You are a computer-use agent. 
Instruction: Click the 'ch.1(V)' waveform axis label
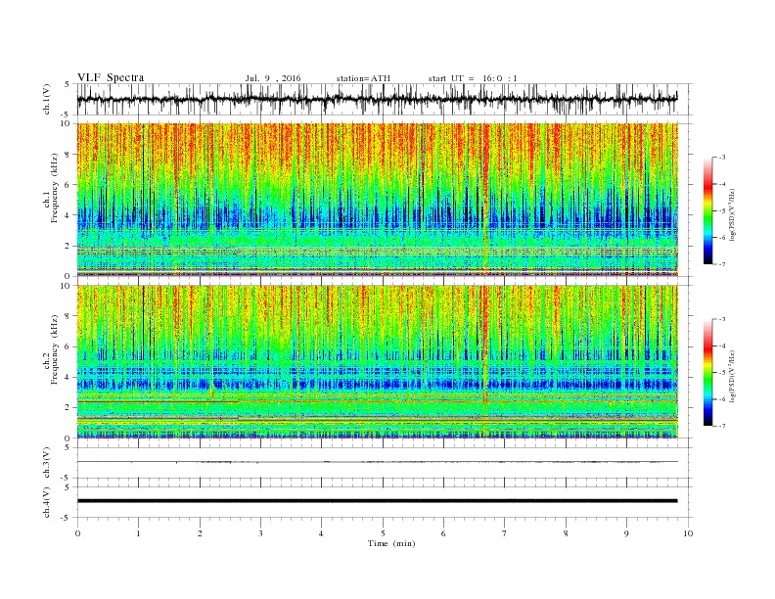(47, 100)
